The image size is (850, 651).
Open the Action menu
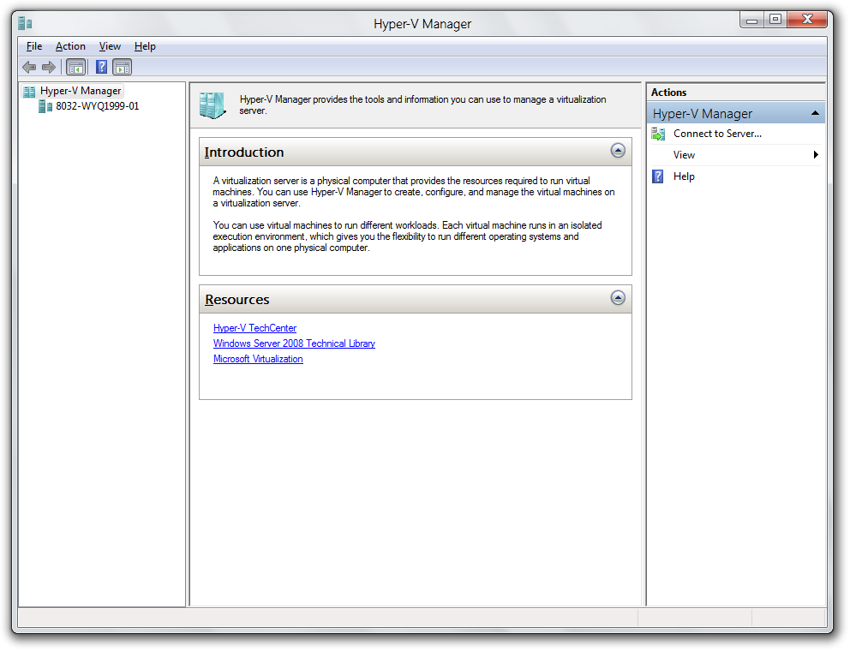coord(70,46)
